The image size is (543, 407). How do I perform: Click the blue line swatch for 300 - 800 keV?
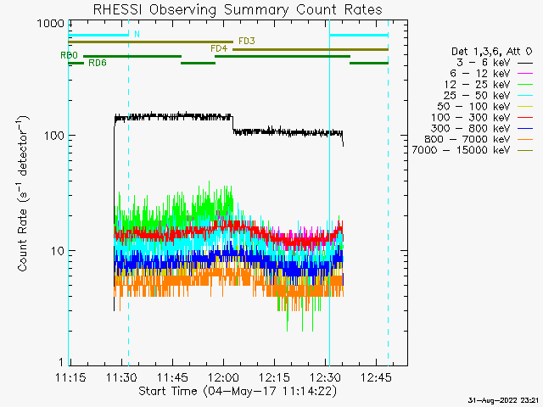[525, 128]
